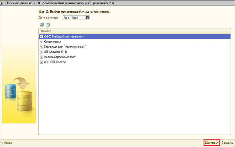Select the Конфетпром row name
This screenshot has width=235, height=147.
point(52,42)
